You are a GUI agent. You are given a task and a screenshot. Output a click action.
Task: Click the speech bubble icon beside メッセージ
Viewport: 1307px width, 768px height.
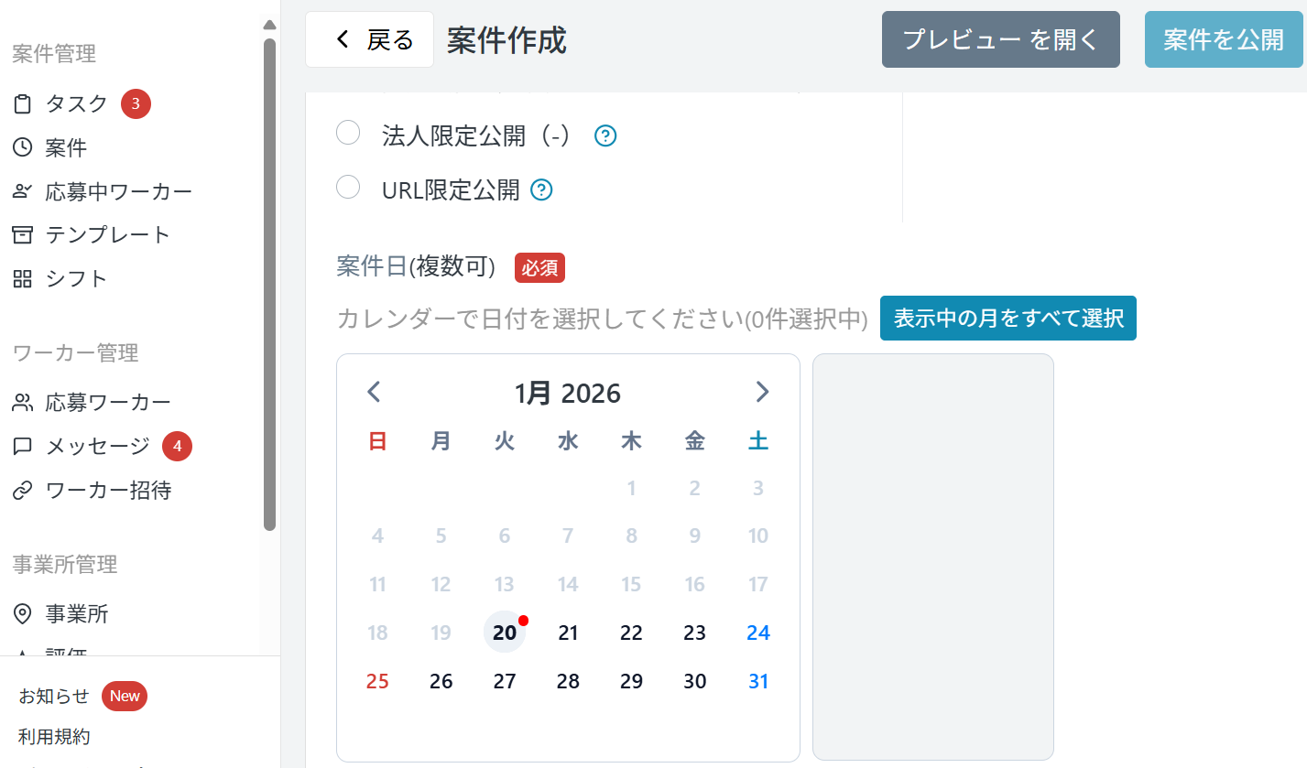(22, 447)
